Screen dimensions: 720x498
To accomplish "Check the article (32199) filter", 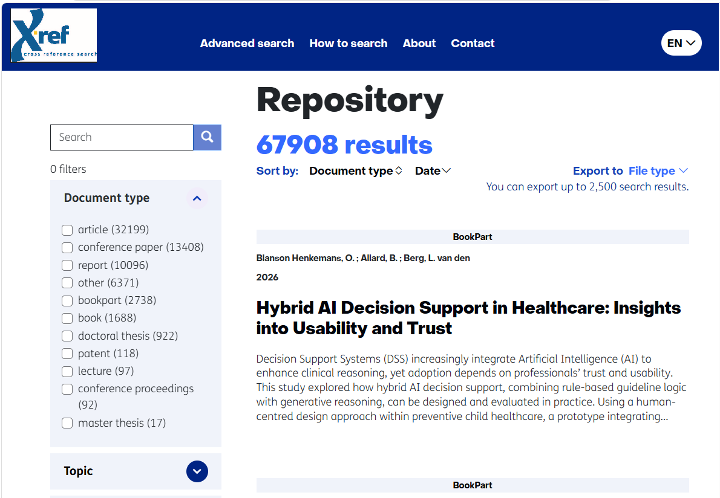I will [67, 230].
